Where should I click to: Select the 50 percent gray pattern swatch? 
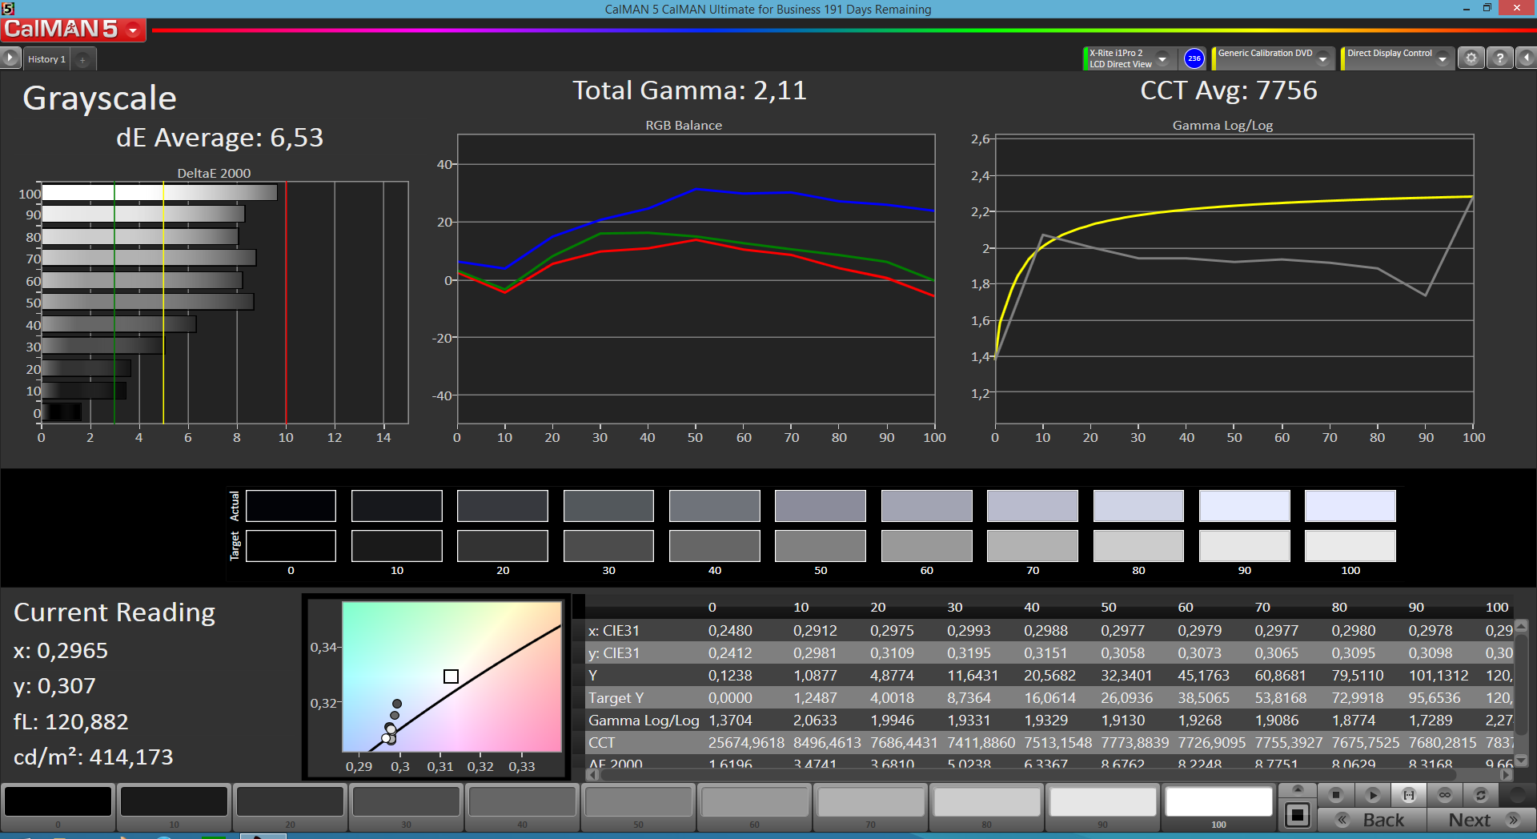(638, 801)
